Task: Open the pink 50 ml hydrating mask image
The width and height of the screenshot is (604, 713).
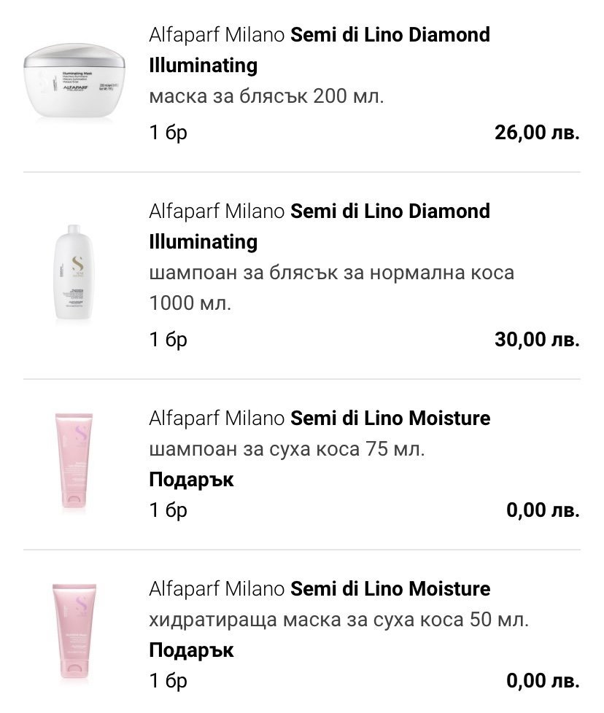Action: click(74, 632)
